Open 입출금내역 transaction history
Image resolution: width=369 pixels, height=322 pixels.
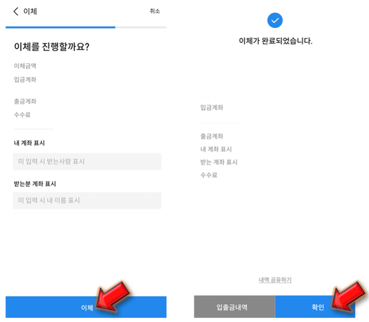235,307
